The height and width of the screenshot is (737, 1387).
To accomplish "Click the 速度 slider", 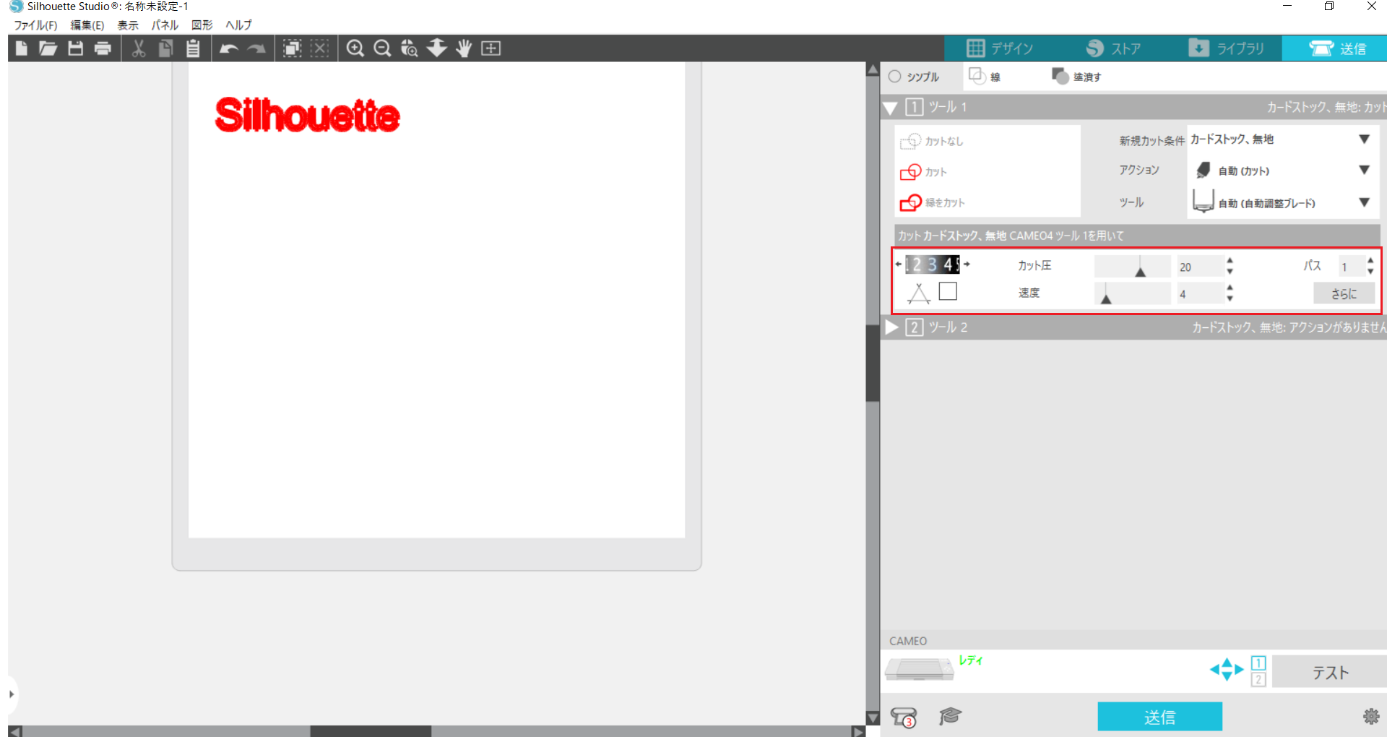I will [1132, 293].
